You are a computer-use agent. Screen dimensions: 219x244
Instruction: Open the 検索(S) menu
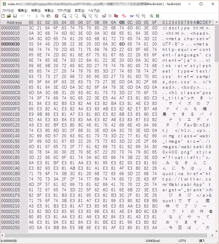(36, 11)
